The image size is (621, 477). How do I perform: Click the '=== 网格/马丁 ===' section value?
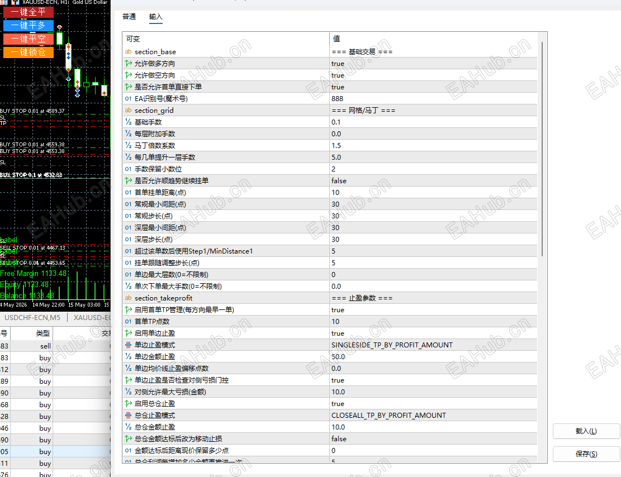pos(363,110)
